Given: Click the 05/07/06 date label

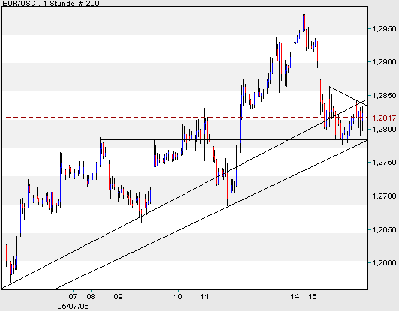Looking at the screenshot, I should tap(73, 306).
